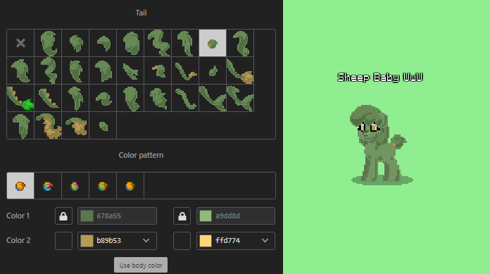Click the 678a55 color swatch
This screenshot has width=490, height=274.
point(87,216)
